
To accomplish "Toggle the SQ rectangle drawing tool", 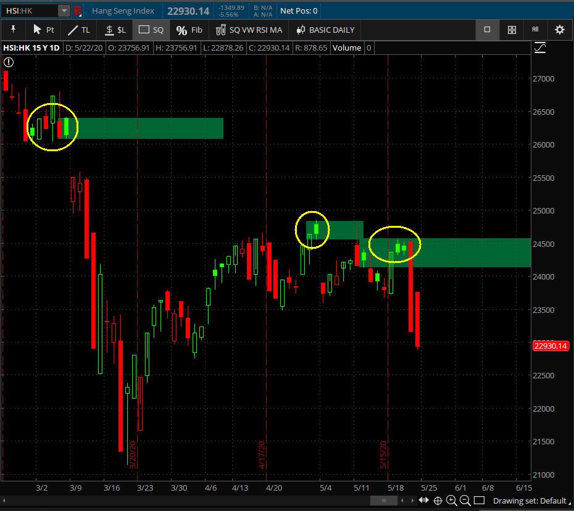I will pos(151,30).
